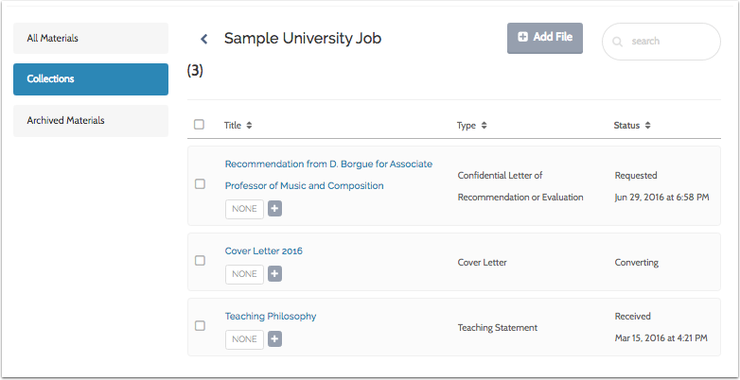Screen dimensions: 740x380
Task: Switch to Archived Materials in the sidebar
Action: click(91, 120)
